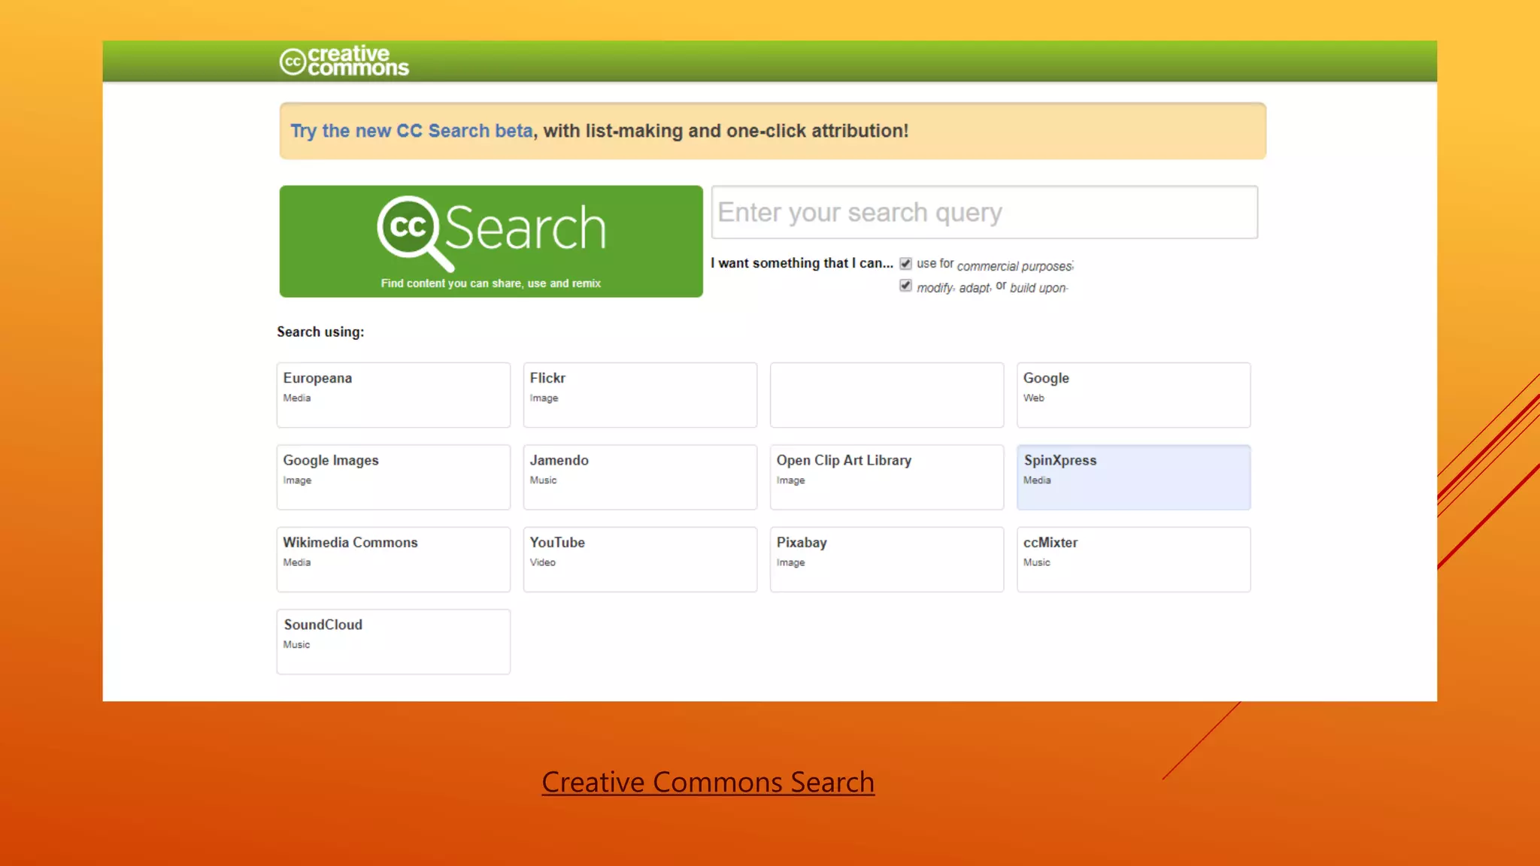Uncheck the modify, adapt, or build upon checkbox

click(905, 285)
